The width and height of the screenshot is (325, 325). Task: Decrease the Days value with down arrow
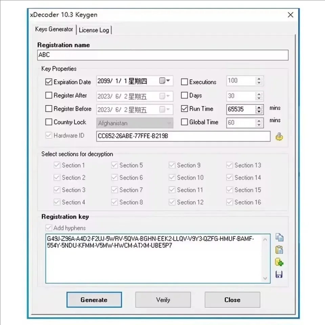point(259,98)
